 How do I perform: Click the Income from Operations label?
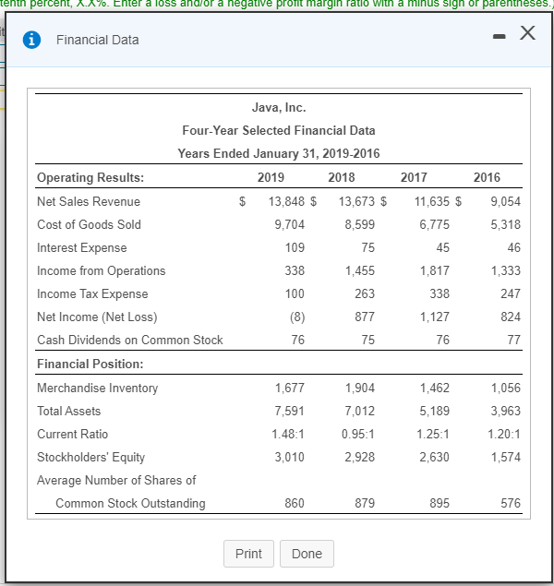[x=101, y=270]
